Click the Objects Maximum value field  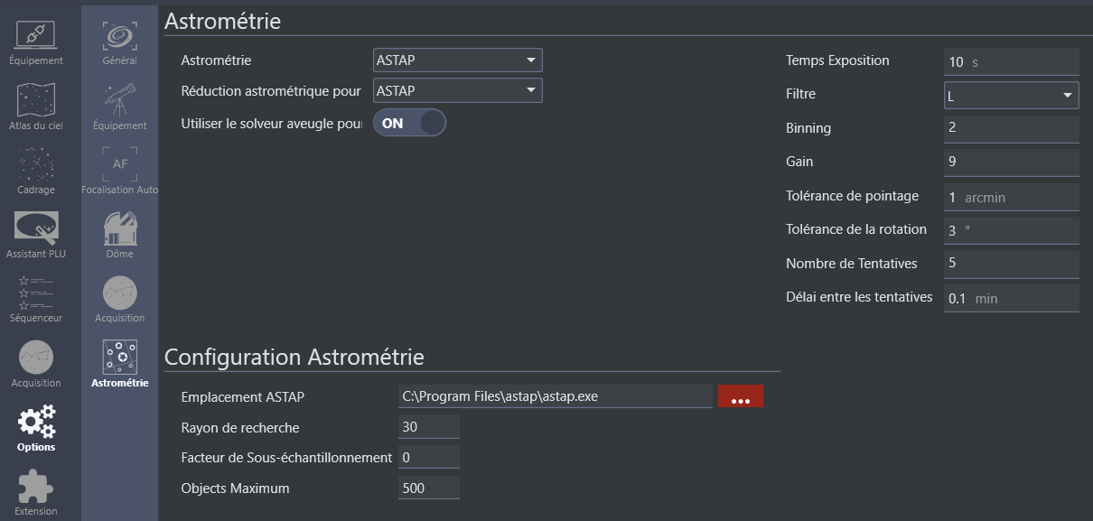pyautogui.click(x=428, y=488)
